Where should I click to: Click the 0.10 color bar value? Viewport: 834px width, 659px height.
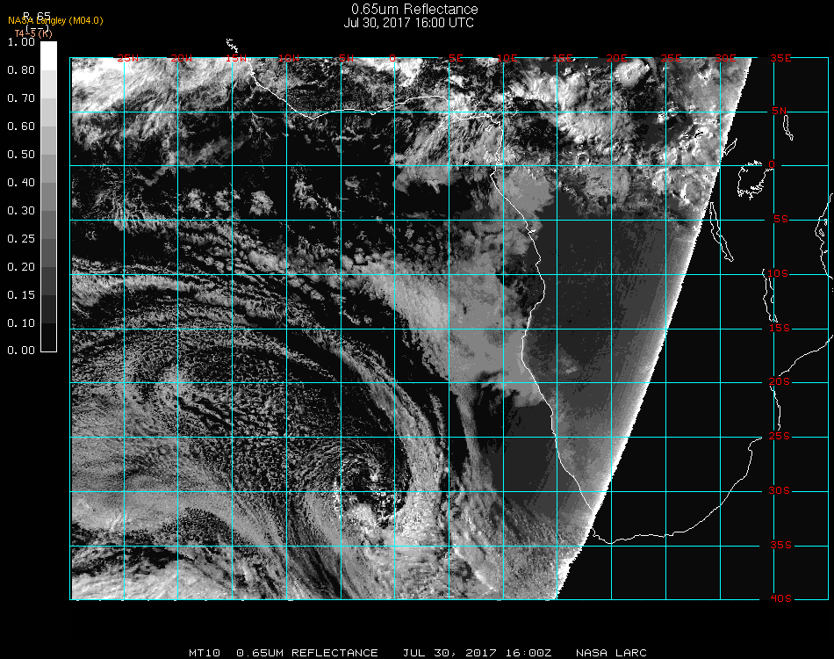coord(21,323)
